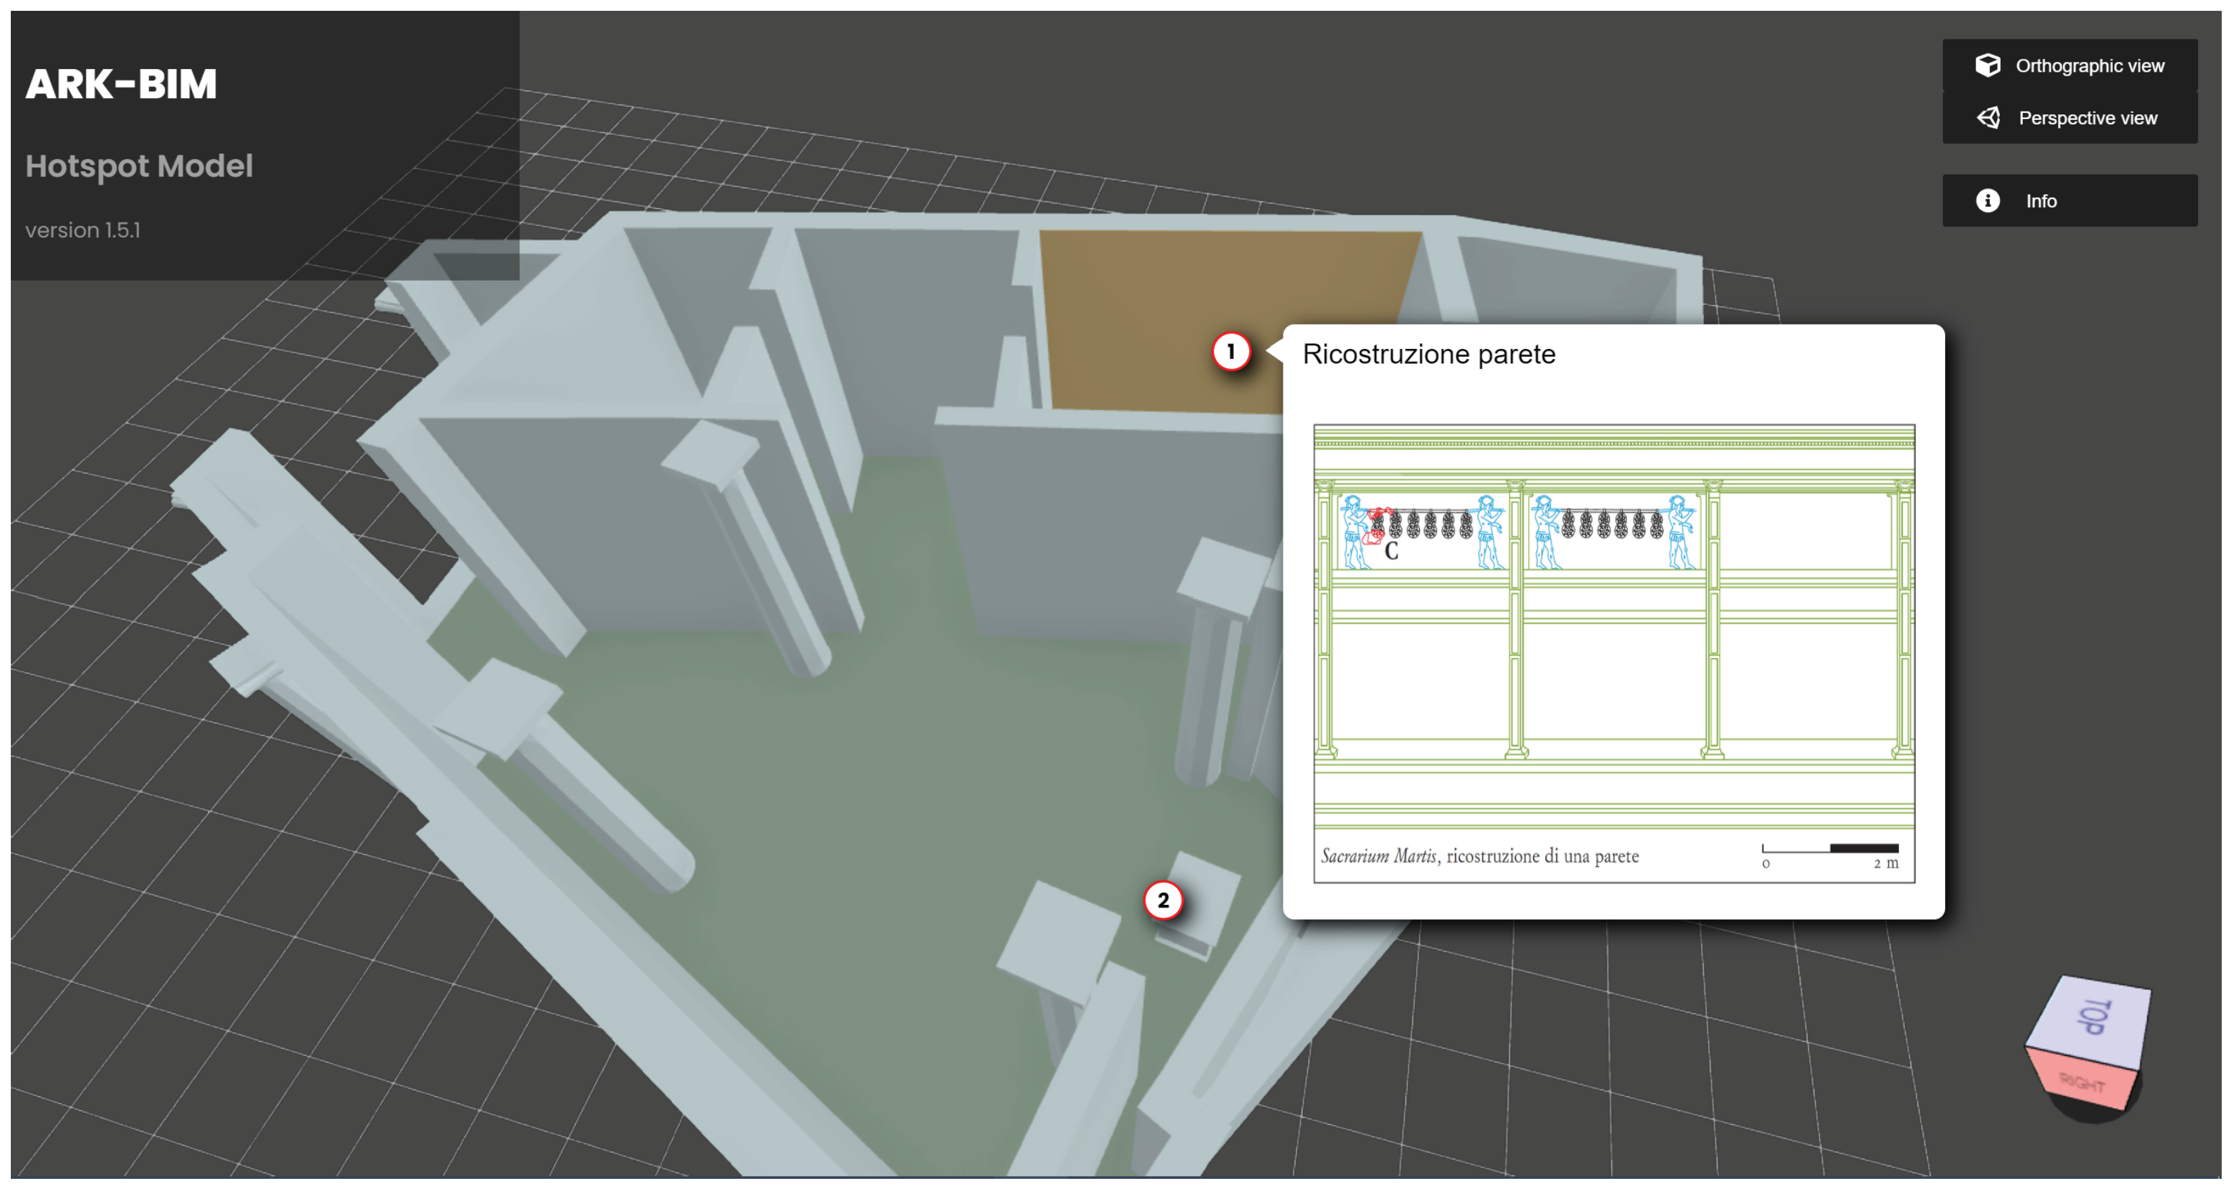Click the Hotspot Model subtitle
Viewport: 2240px width, 1191px height.
[x=139, y=166]
